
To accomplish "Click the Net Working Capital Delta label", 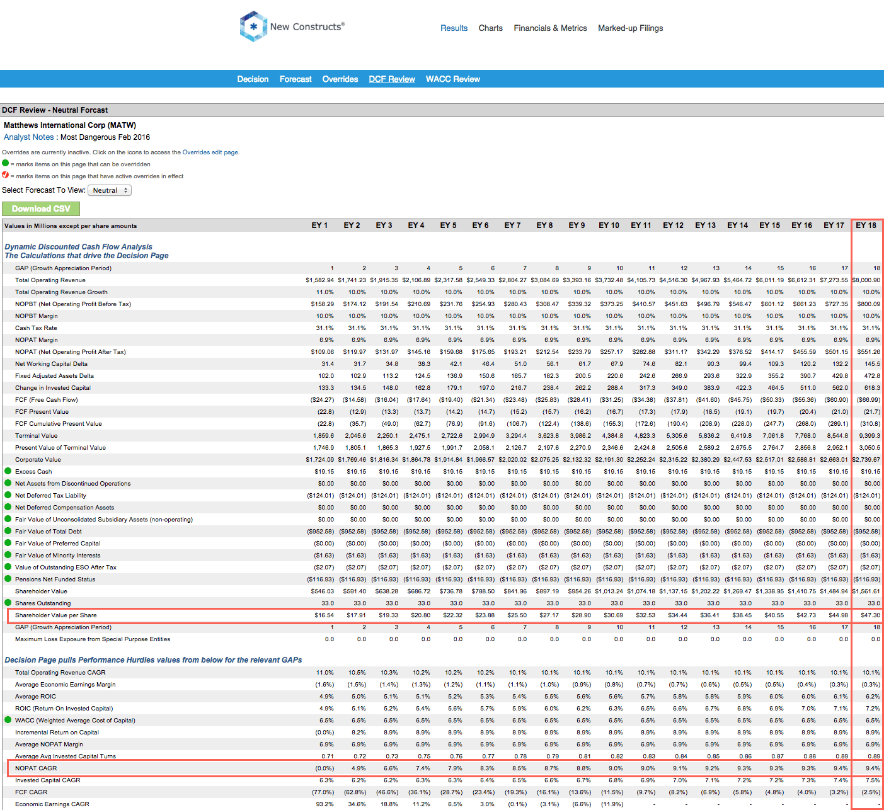I will [51, 364].
